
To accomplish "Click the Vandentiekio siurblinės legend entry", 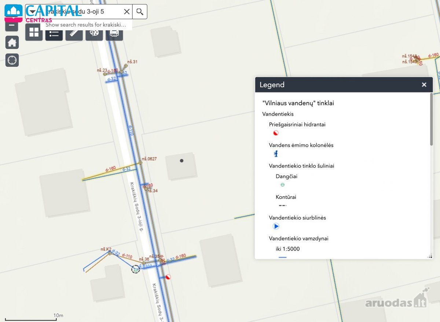I will tap(297, 218).
